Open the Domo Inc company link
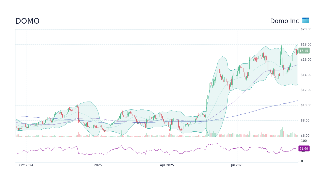Viewport: 325px width, 183px height. pos(284,21)
